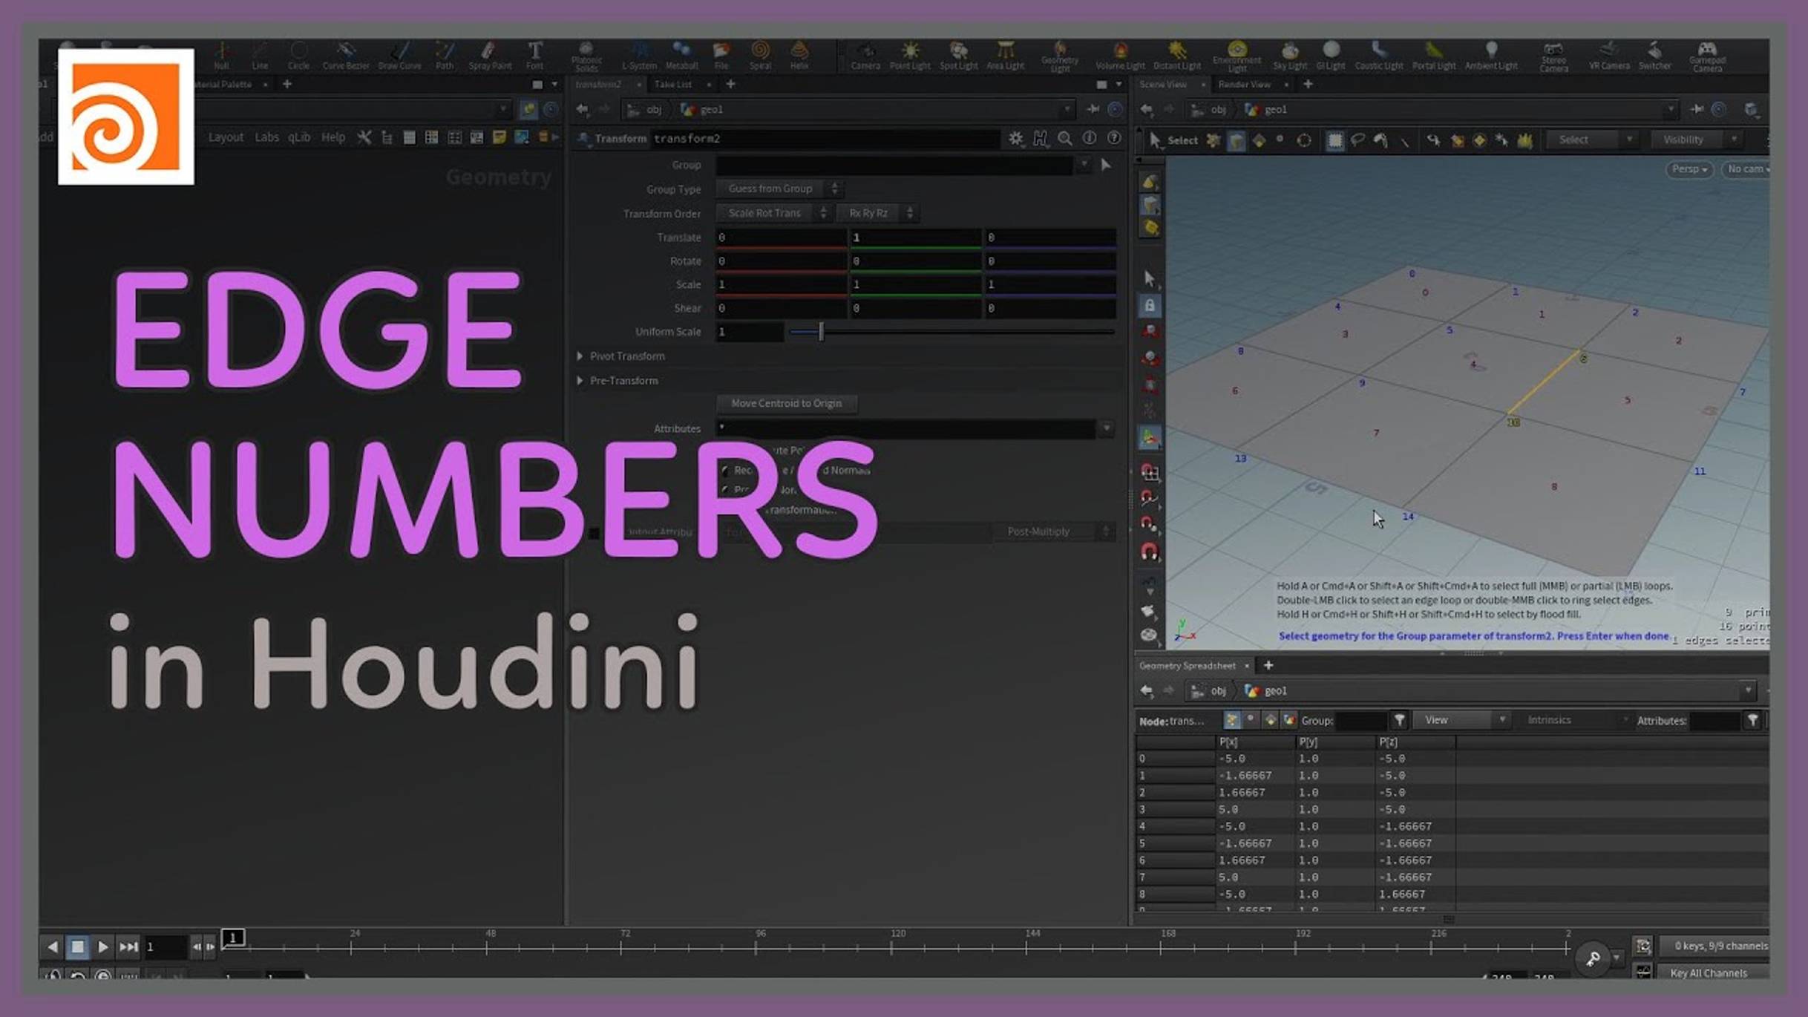Toggle the lock icon in viewport sidebar
The image size is (1808, 1017).
pyautogui.click(x=1150, y=305)
